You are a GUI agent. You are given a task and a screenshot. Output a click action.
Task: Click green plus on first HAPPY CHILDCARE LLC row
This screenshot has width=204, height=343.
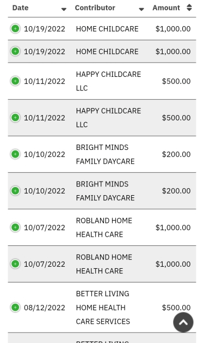coord(15,81)
